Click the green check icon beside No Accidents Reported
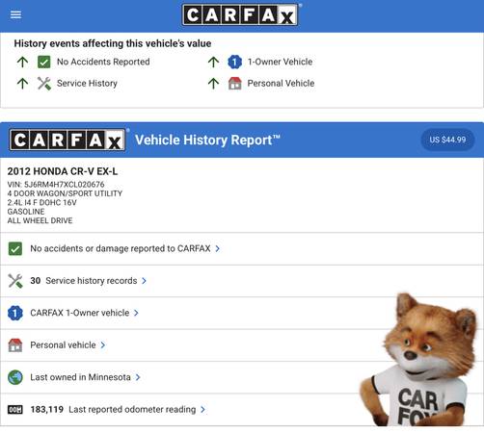 (44, 62)
